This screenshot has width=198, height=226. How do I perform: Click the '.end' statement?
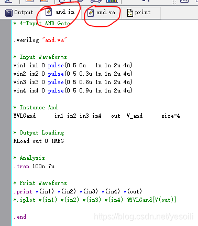20,217
